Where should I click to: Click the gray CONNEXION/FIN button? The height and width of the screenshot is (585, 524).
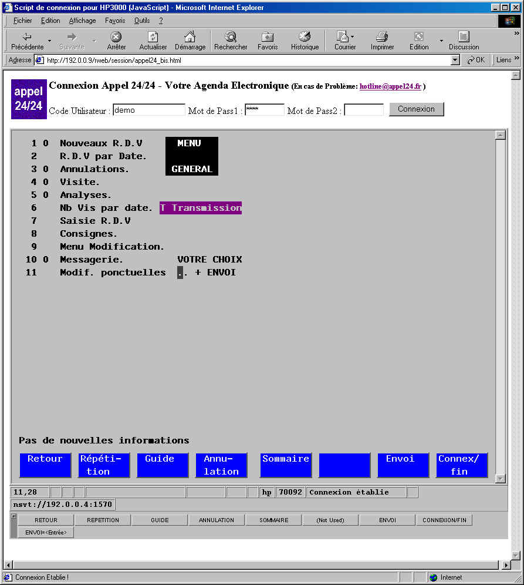444,520
